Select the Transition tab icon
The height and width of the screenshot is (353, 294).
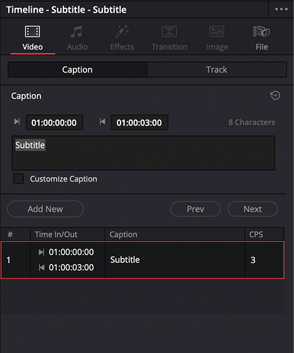[x=169, y=32]
